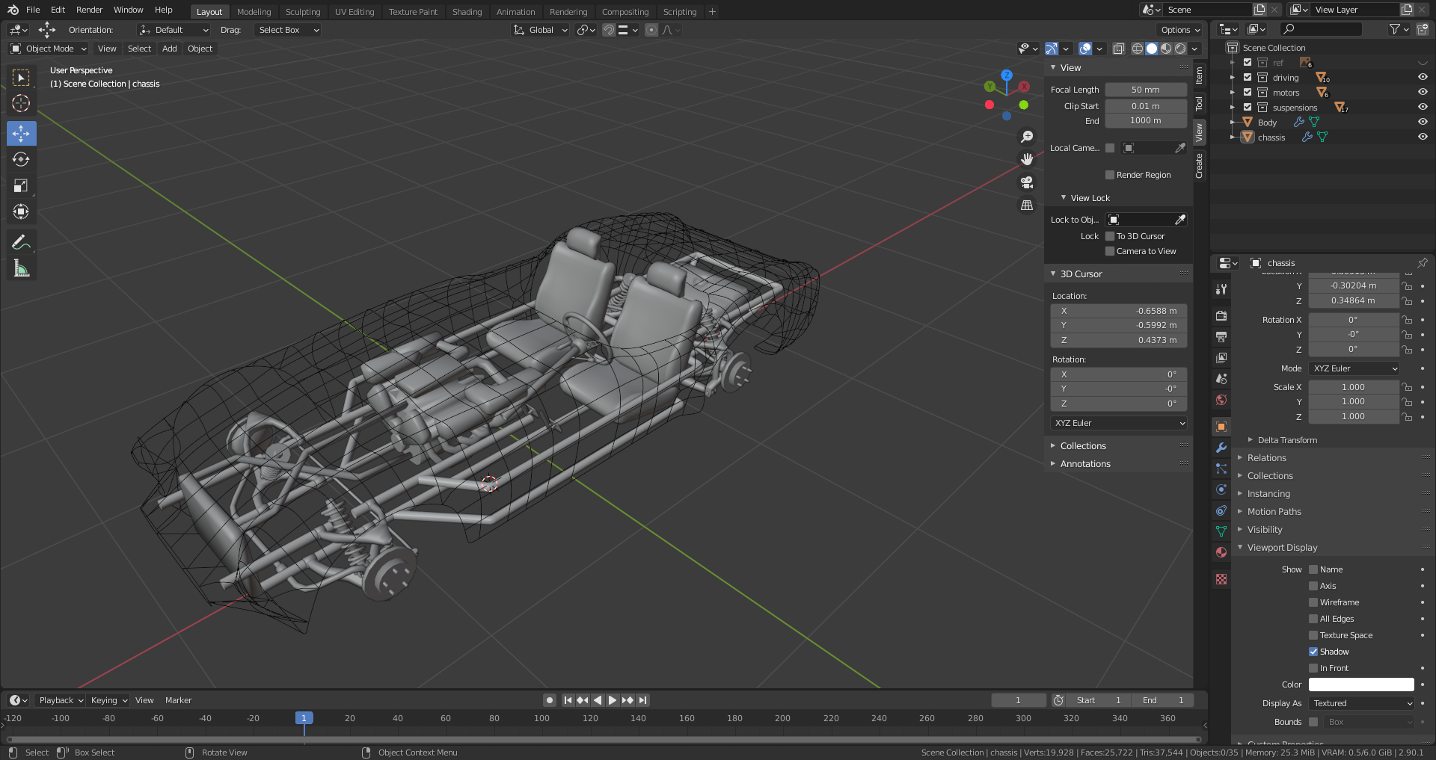This screenshot has width=1436, height=760.
Task: Select the Rotate tool in the toolbar
Action: [21, 160]
